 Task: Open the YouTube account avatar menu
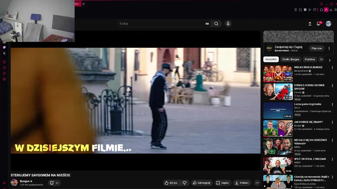(x=328, y=24)
